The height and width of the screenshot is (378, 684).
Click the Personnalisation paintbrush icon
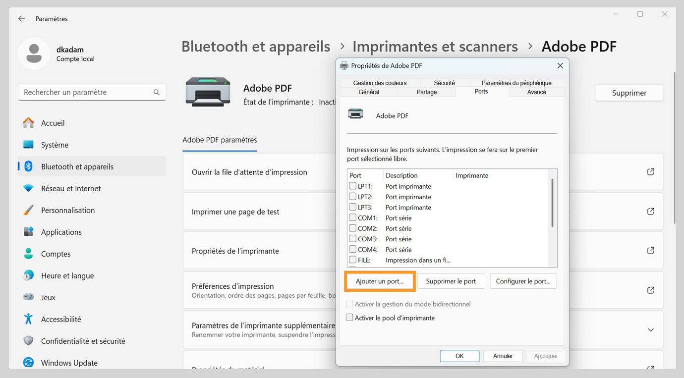coord(28,210)
